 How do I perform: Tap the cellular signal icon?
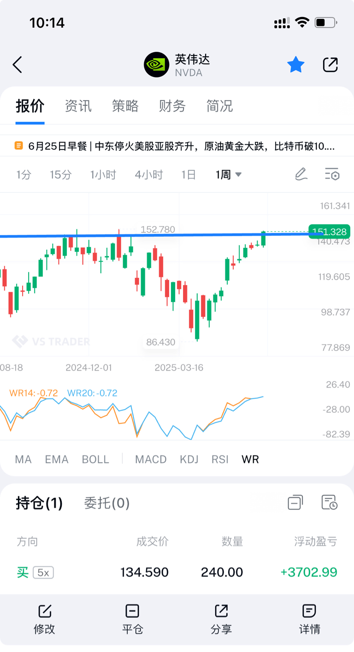click(x=282, y=23)
